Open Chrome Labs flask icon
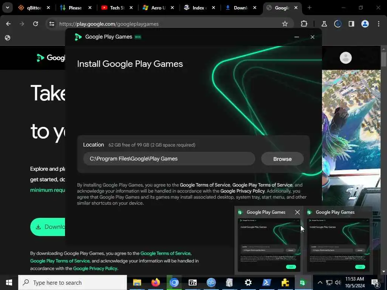387x290 pixels. (324, 24)
